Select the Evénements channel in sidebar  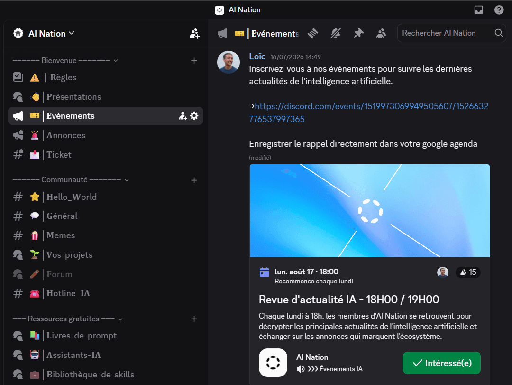(x=105, y=116)
